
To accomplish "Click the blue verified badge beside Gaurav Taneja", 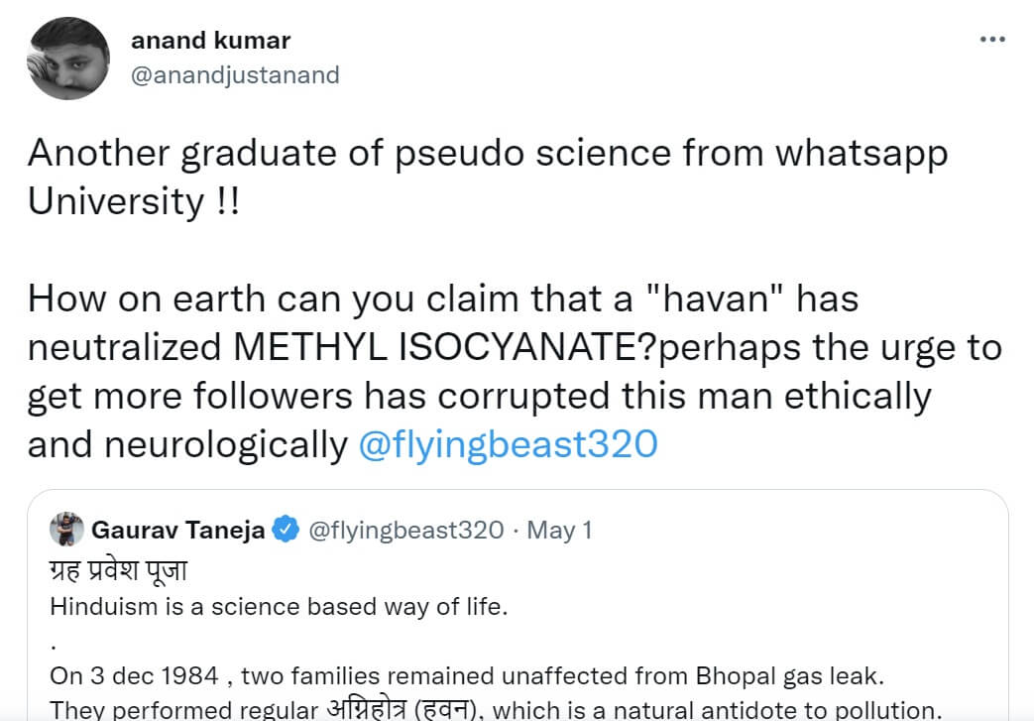I will 287,530.
